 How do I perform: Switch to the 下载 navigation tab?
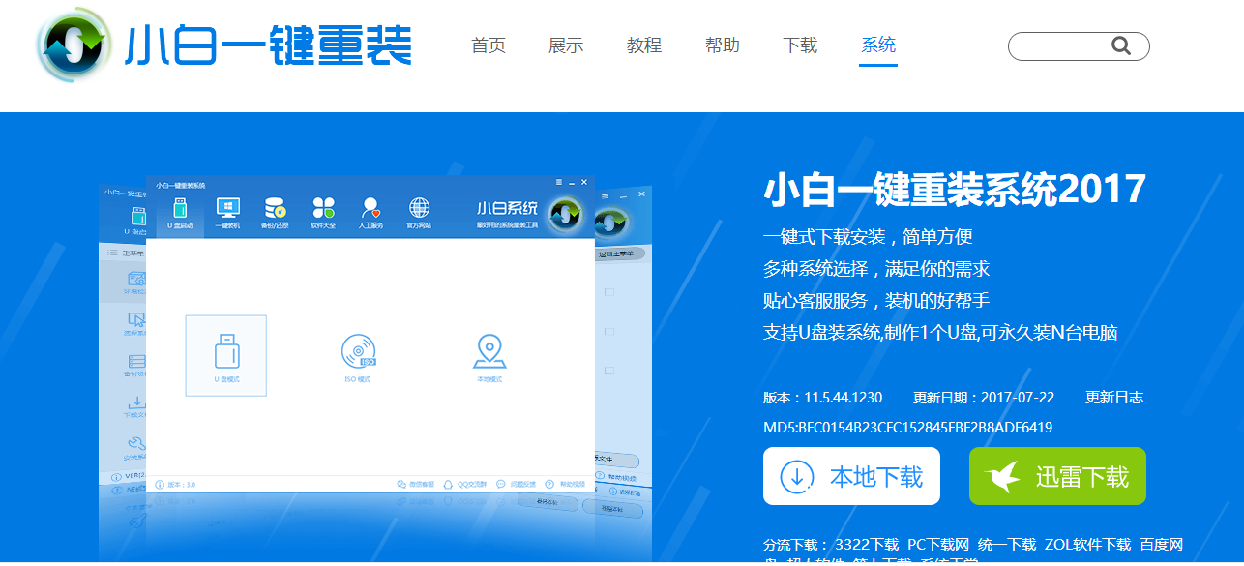click(x=800, y=45)
